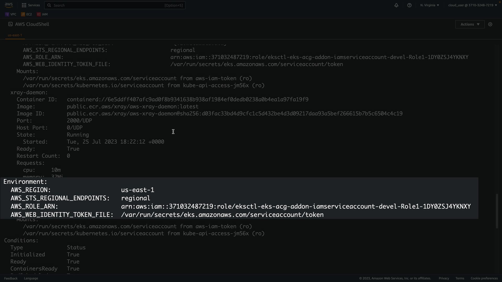Open the Language selector
502x282 pixels.
point(31,278)
